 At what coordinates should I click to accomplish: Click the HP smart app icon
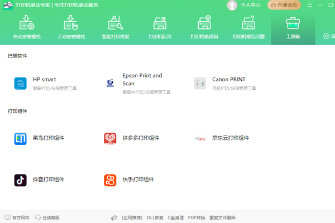point(21,84)
